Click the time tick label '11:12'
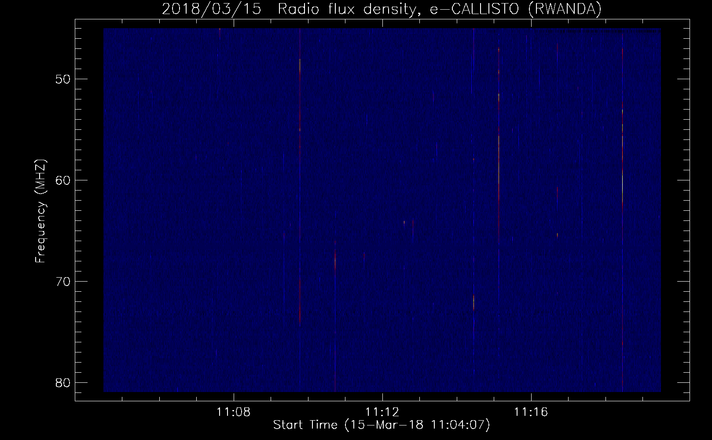This screenshot has width=712, height=440. coord(382,412)
